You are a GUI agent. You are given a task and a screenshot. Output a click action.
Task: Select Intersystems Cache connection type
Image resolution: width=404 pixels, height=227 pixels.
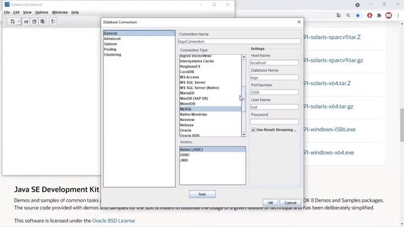point(210,61)
